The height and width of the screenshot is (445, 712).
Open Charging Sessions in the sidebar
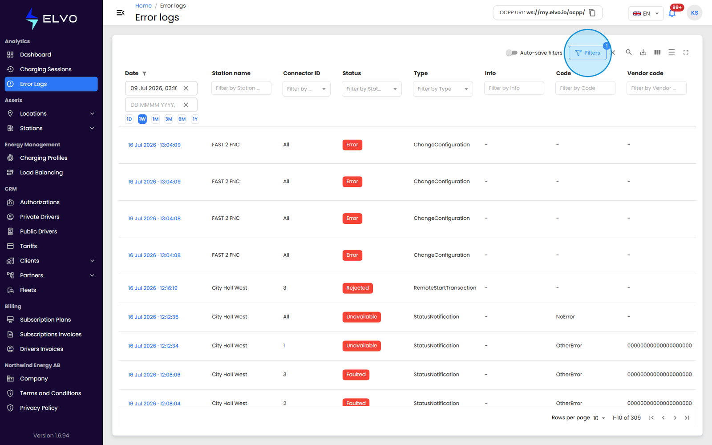click(x=51, y=69)
